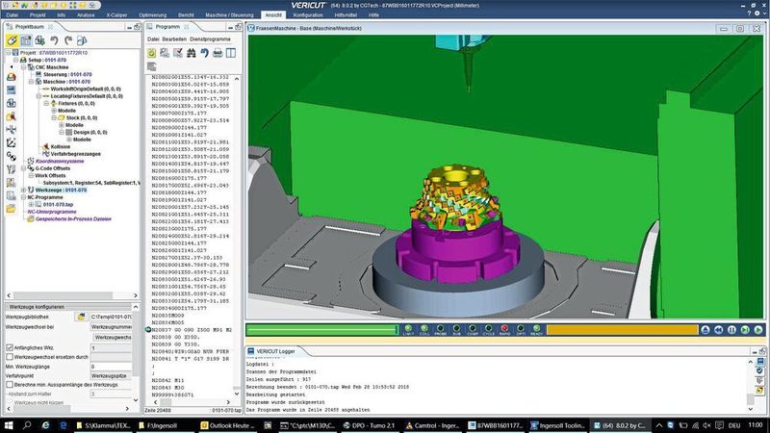
Task: Click the yellow folder icon in left sidebar
Action: point(12,209)
